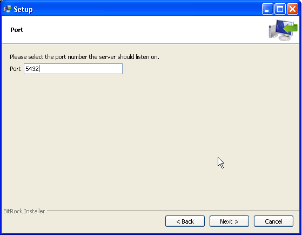The image size is (302, 235).
Task: Proceed with the Next button
Action: (x=229, y=221)
